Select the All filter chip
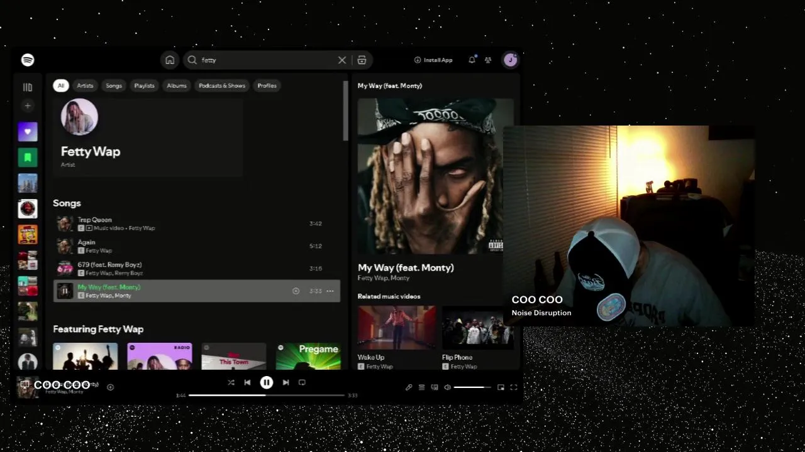The height and width of the screenshot is (452, 805). [60, 85]
